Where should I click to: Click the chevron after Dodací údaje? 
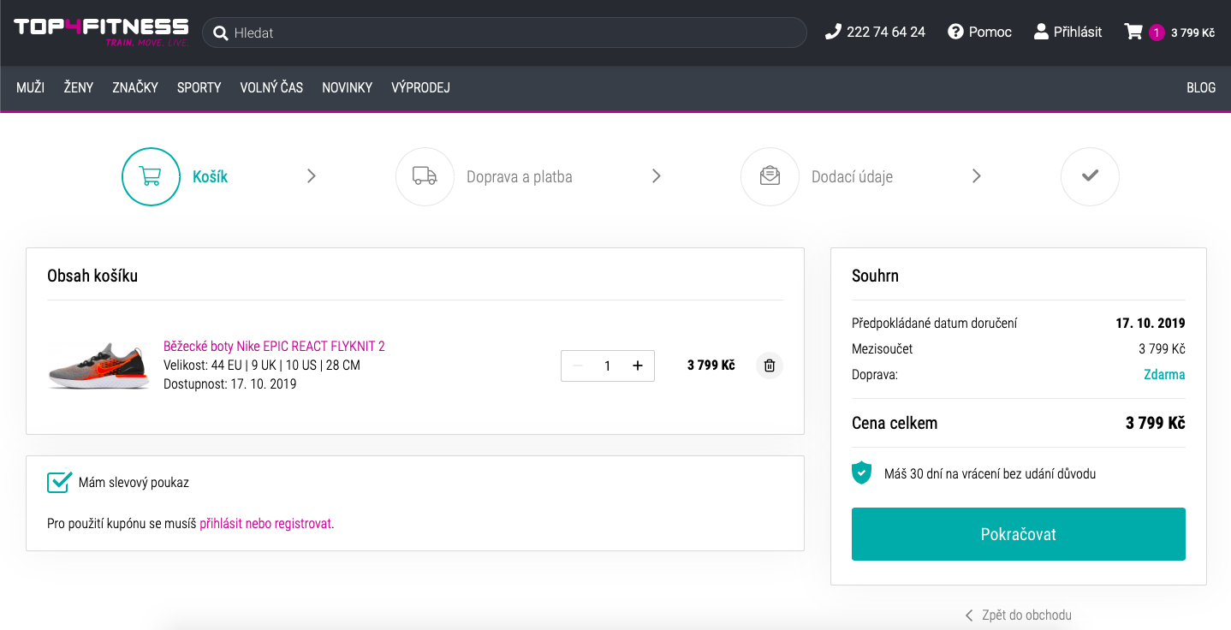click(x=977, y=175)
